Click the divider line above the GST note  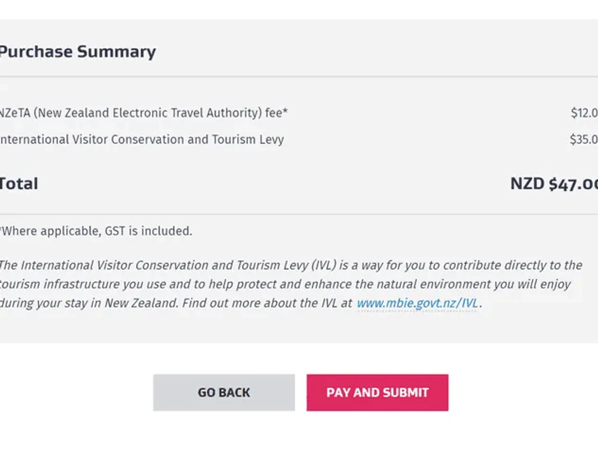click(x=299, y=214)
